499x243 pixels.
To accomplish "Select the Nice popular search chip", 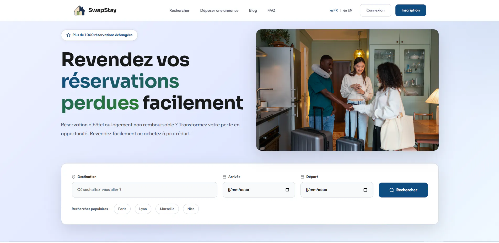I will coord(191,209).
